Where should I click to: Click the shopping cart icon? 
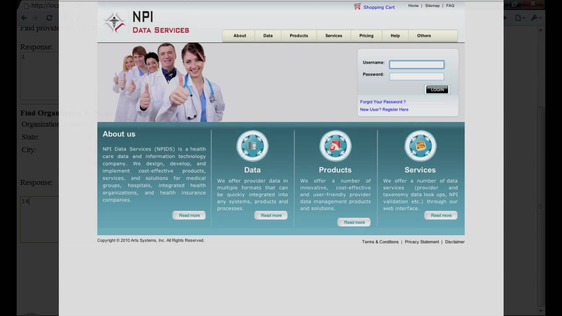point(357,7)
